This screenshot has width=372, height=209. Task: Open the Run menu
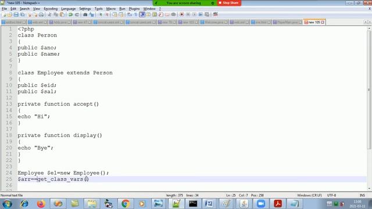coord(122,9)
